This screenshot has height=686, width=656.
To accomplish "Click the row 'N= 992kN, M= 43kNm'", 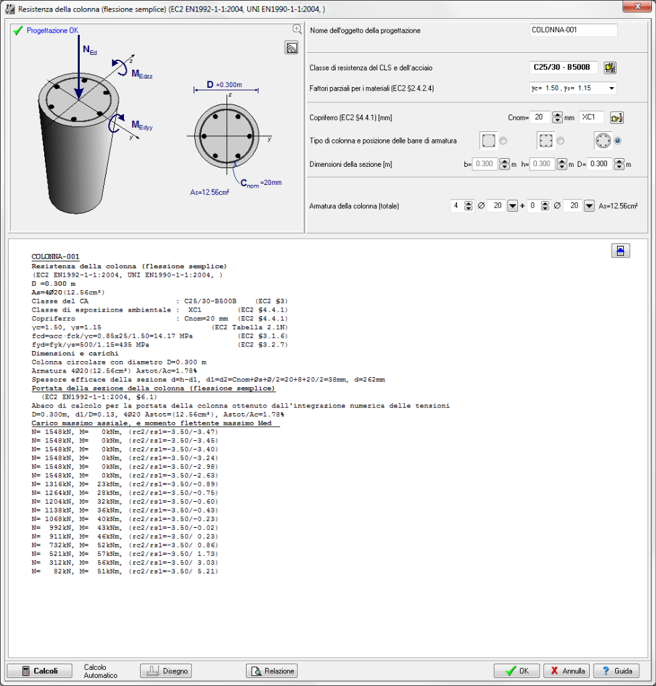I will (x=125, y=528).
